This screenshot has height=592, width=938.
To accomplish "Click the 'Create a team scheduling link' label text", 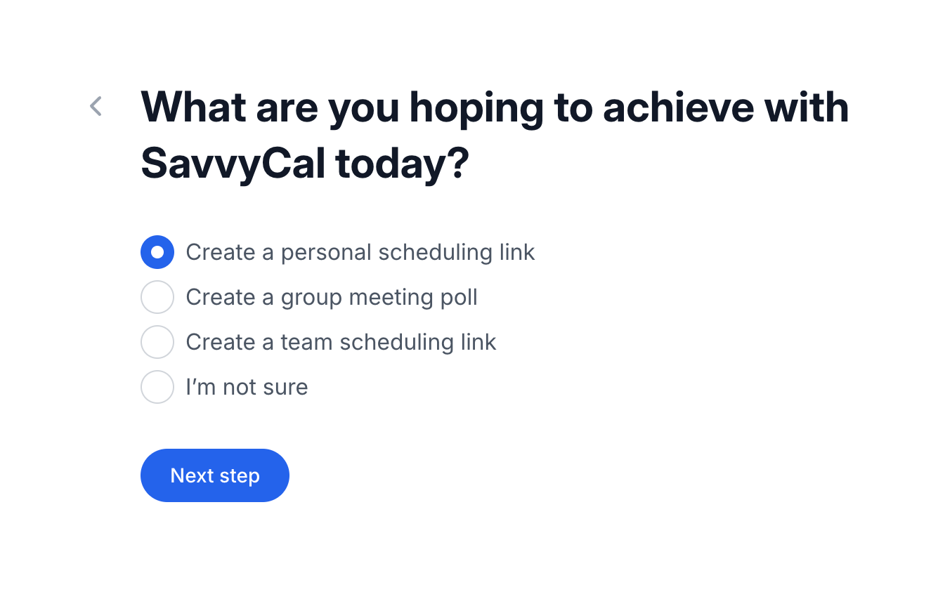I will 341,342.
